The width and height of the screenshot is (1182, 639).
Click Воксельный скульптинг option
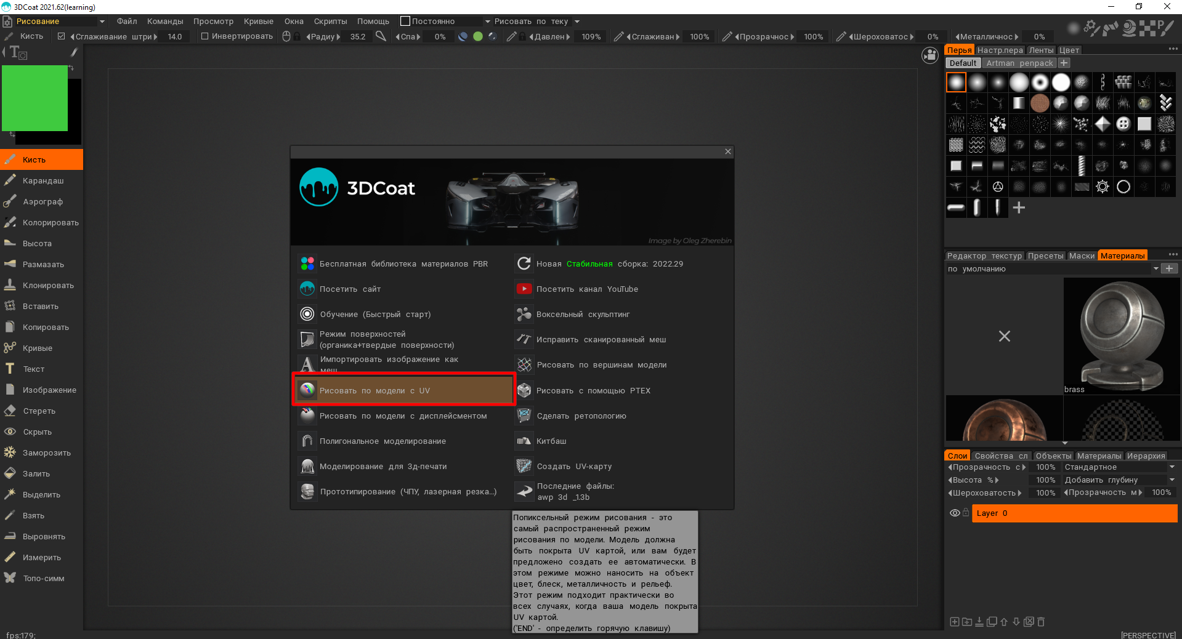pos(583,314)
